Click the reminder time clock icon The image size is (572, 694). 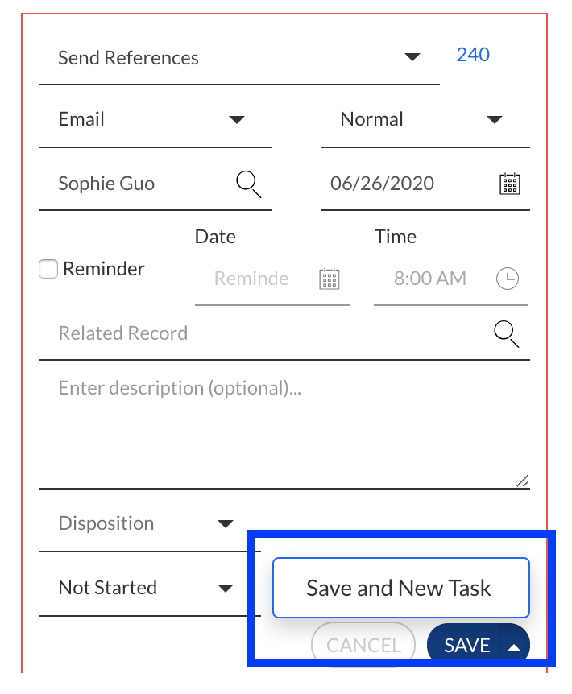coord(507,279)
